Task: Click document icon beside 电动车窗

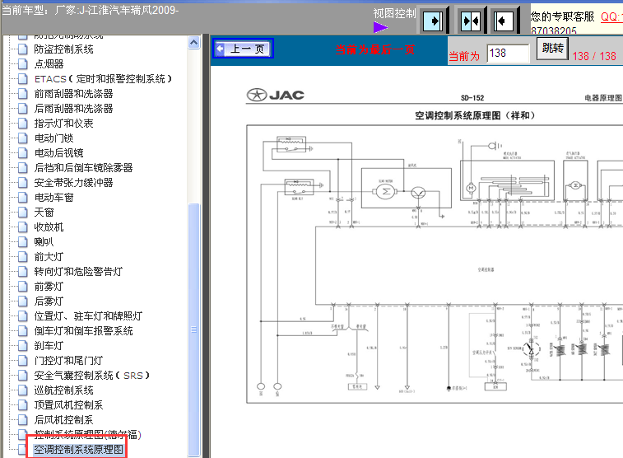Action: pos(23,198)
